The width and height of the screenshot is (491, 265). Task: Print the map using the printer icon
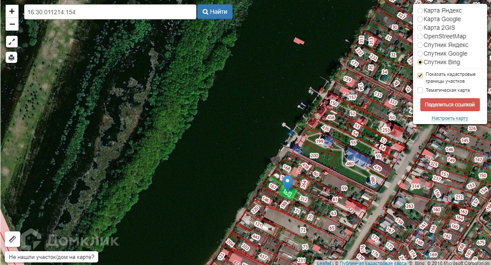pyautogui.click(x=12, y=57)
